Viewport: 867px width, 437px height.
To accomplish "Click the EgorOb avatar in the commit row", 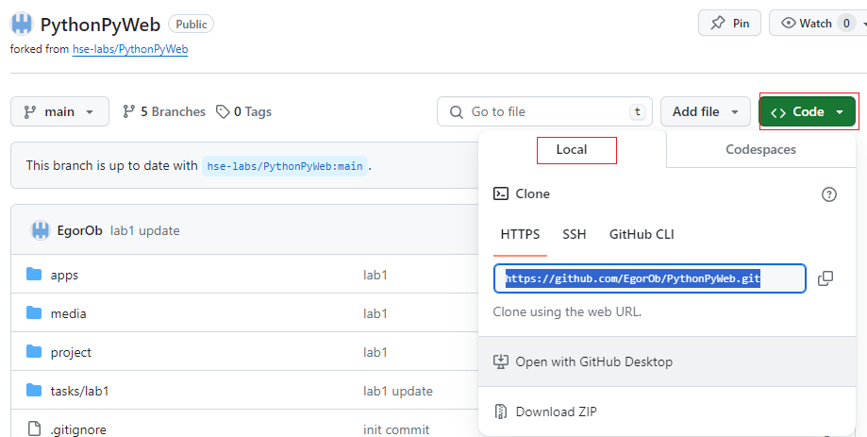I will coord(41,230).
